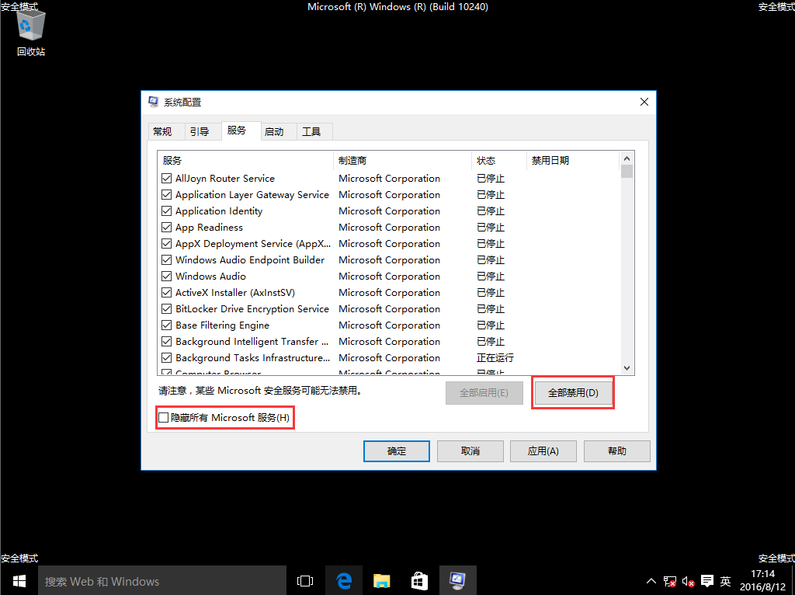The width and height of the screenshot is (795, 595).
Task: Click the System Configuration title icon
Action: click(x=153, y=102)
